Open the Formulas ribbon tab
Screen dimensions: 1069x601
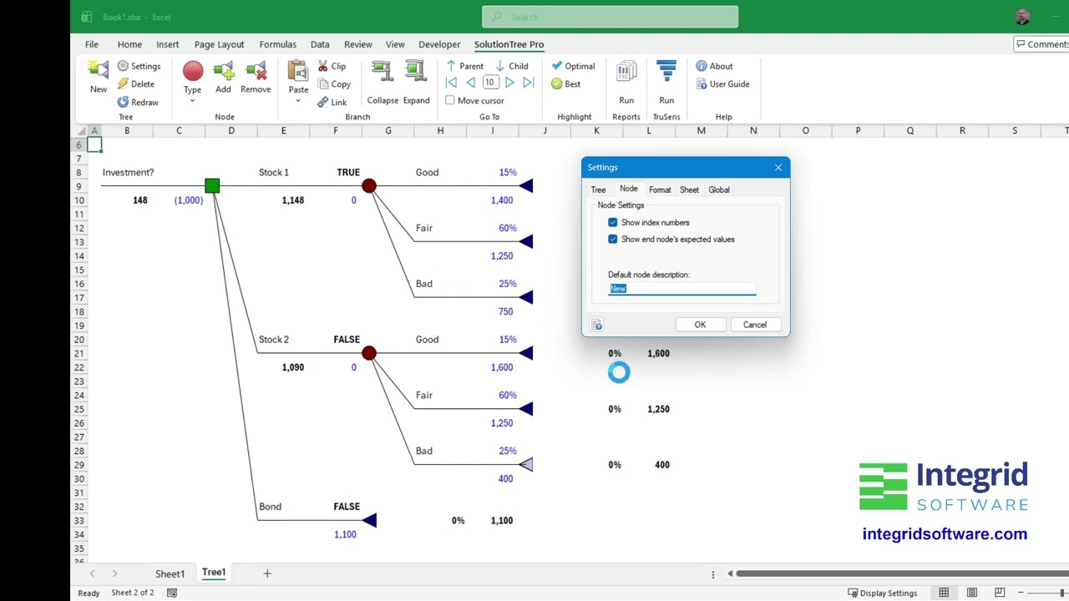278,44
